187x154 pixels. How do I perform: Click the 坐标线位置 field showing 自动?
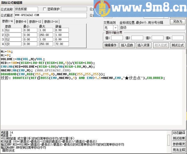pyautogui.click(x=152, y=28)
